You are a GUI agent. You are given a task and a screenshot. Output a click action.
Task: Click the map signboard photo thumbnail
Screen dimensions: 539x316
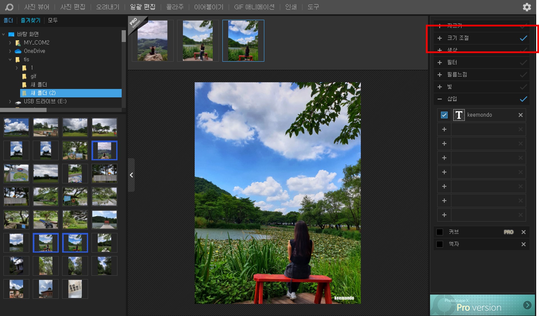(16, 174)
